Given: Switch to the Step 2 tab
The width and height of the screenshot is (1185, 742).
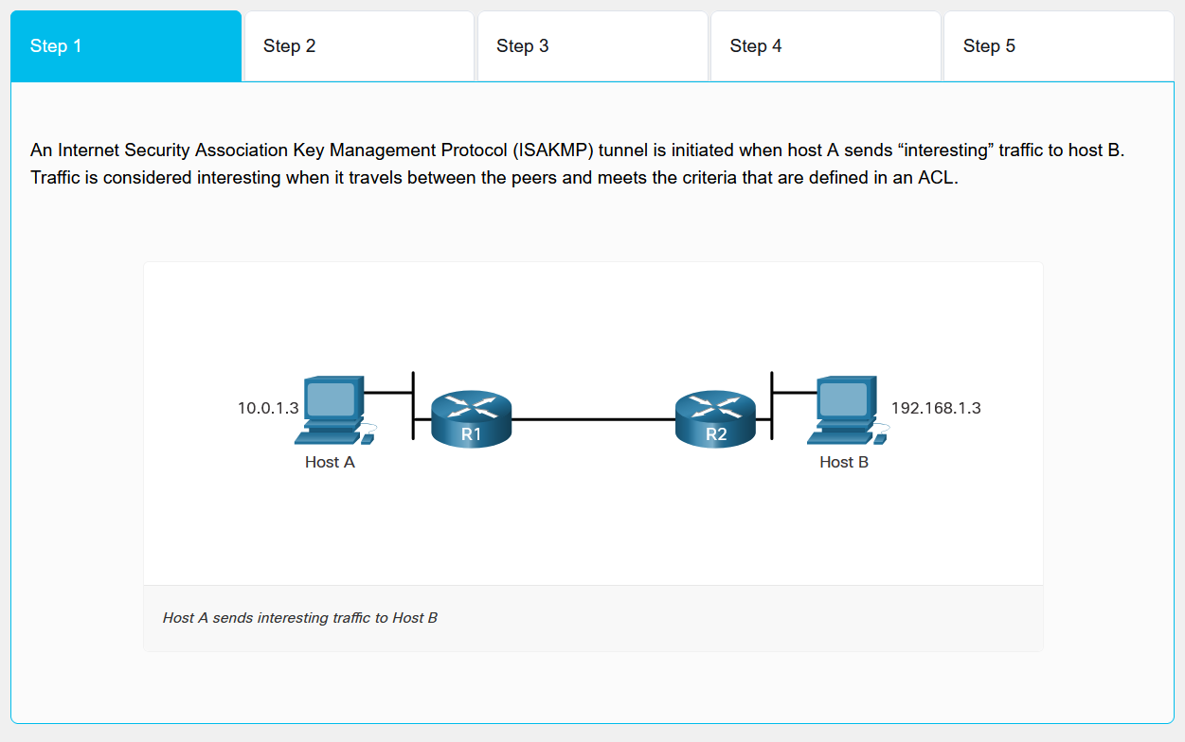Looking at the screenshot, I should click(359, 46).
